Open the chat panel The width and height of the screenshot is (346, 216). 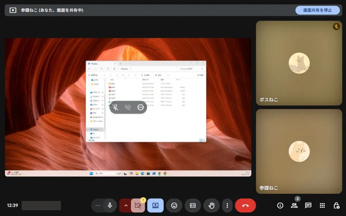[308, 206]
